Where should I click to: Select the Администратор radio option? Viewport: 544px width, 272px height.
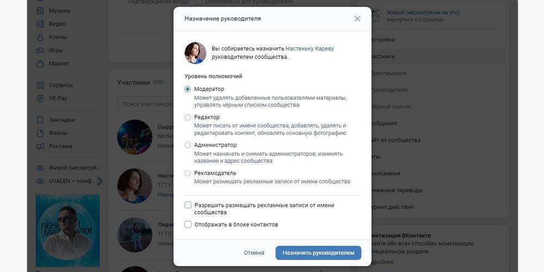point(188,145)
